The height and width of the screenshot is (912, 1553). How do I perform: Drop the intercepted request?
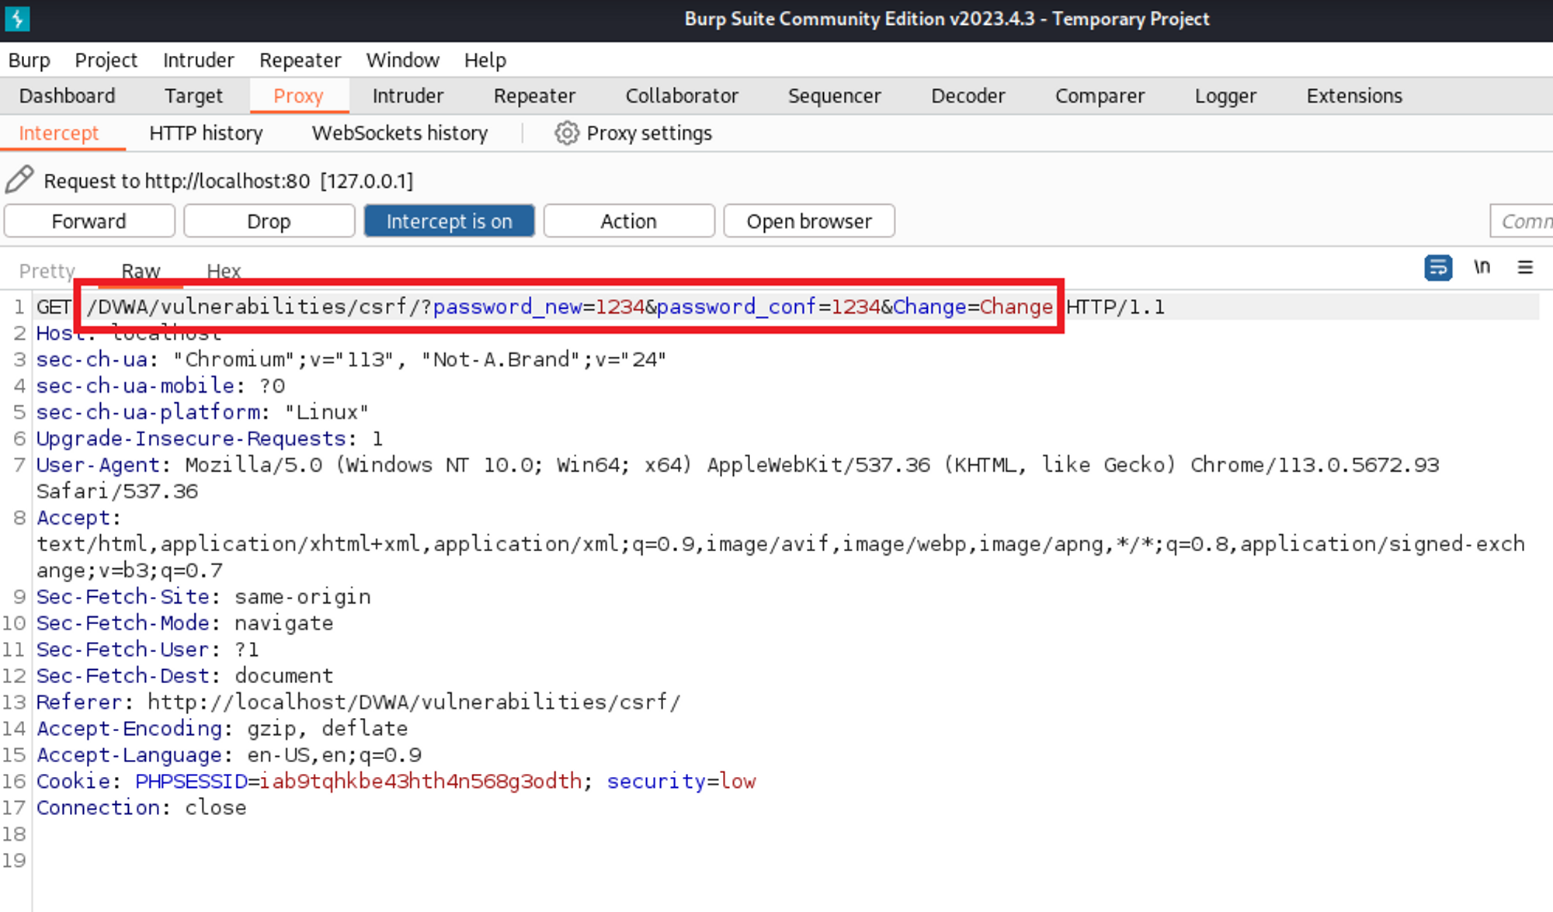[269, 221]
